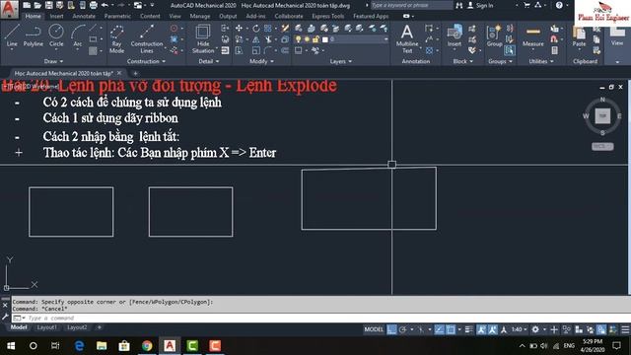Expand the Detail panel

pyautogui.click(x=209, y=61)
